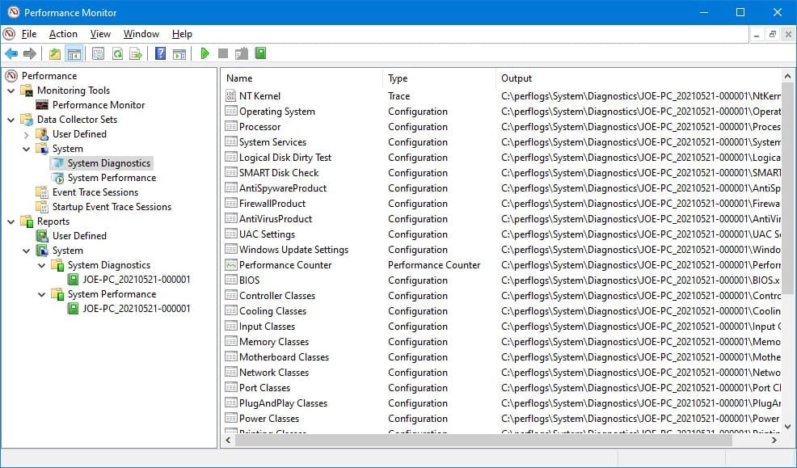Viewport: 797px width, 468px height.
Task: Open the Action menu
Action: [x=62, y=34]
